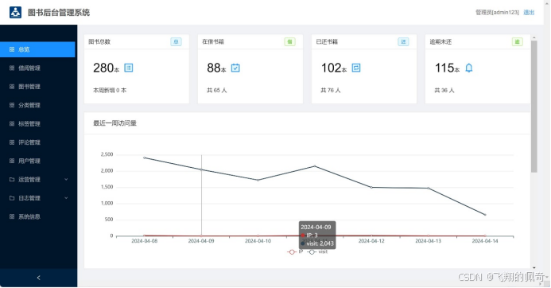Click the 在借书籍 card title
Image resolution: width=551 pixels, height=288 pixels.
pos(213,42)
